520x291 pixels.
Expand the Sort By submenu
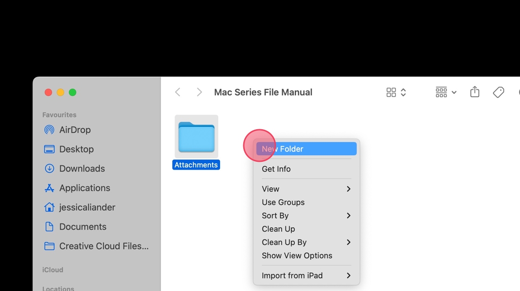[x=306, y=216]
